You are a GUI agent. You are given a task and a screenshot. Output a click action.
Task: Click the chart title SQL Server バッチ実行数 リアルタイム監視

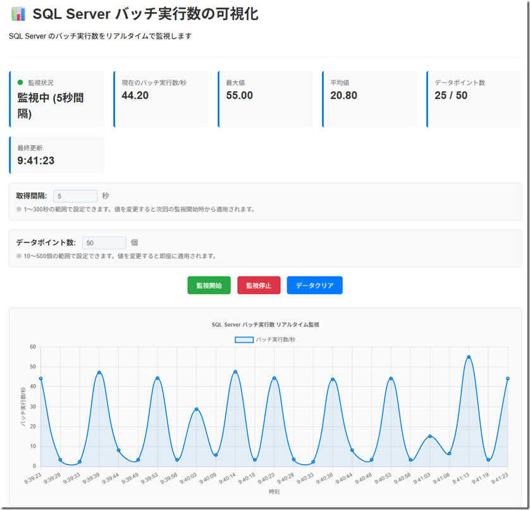pyautogui.click(x=266, y=325)
